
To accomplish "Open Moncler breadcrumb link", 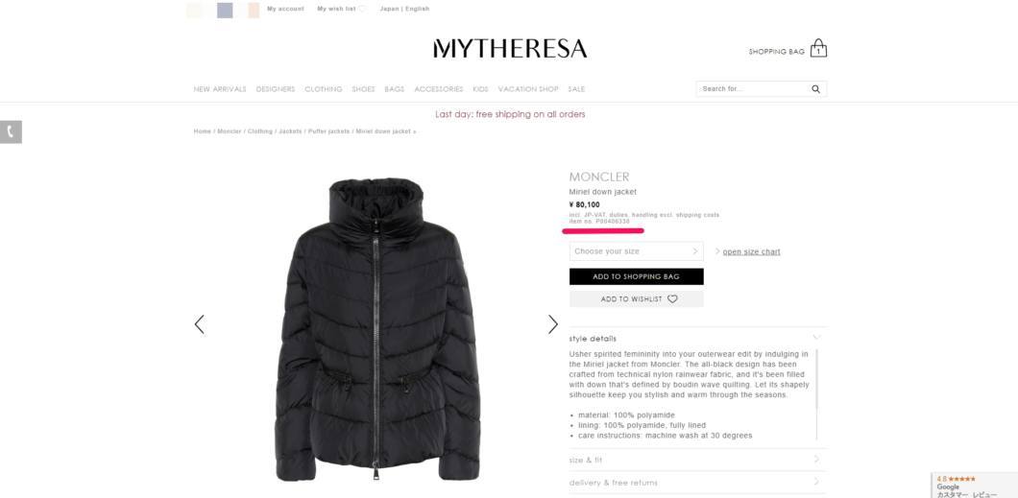I will (230, 131).
